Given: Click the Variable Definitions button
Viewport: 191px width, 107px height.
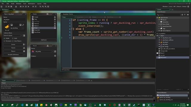Looking at the screenshot, I should pos(13,55).
